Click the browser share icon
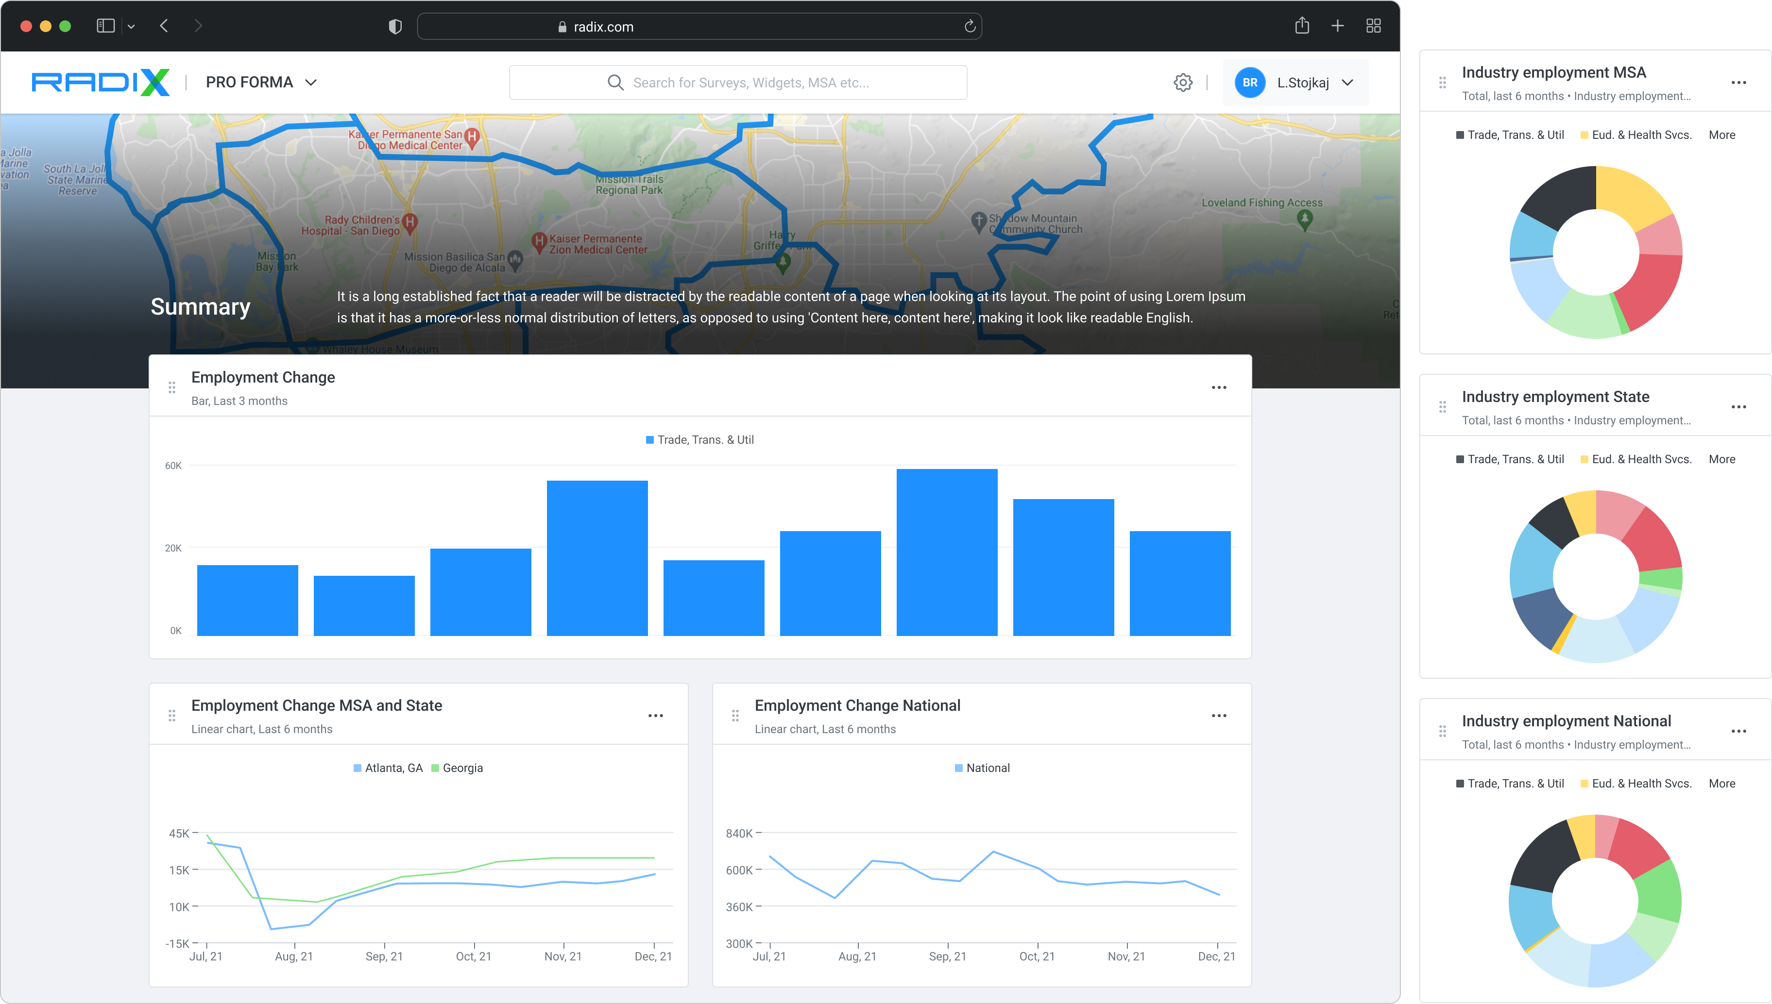Image resolution: width=1772 pixels, height=1004 pixels. [x=1302, y=26]
